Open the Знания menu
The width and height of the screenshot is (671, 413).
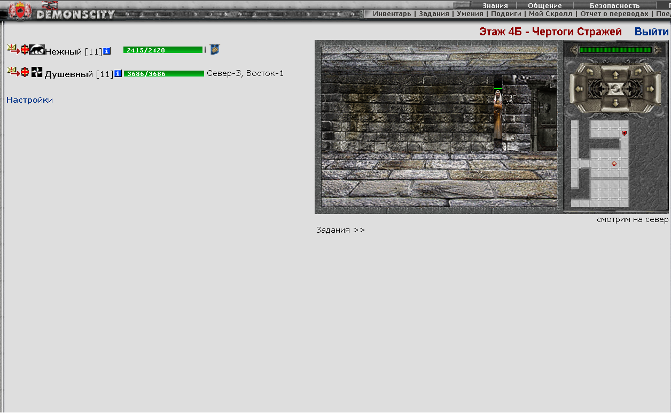pos(495,5)
